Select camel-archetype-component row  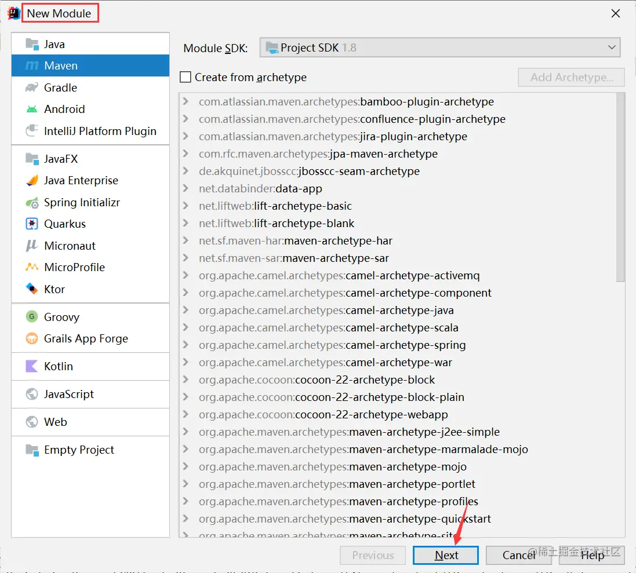click(398, 293)
